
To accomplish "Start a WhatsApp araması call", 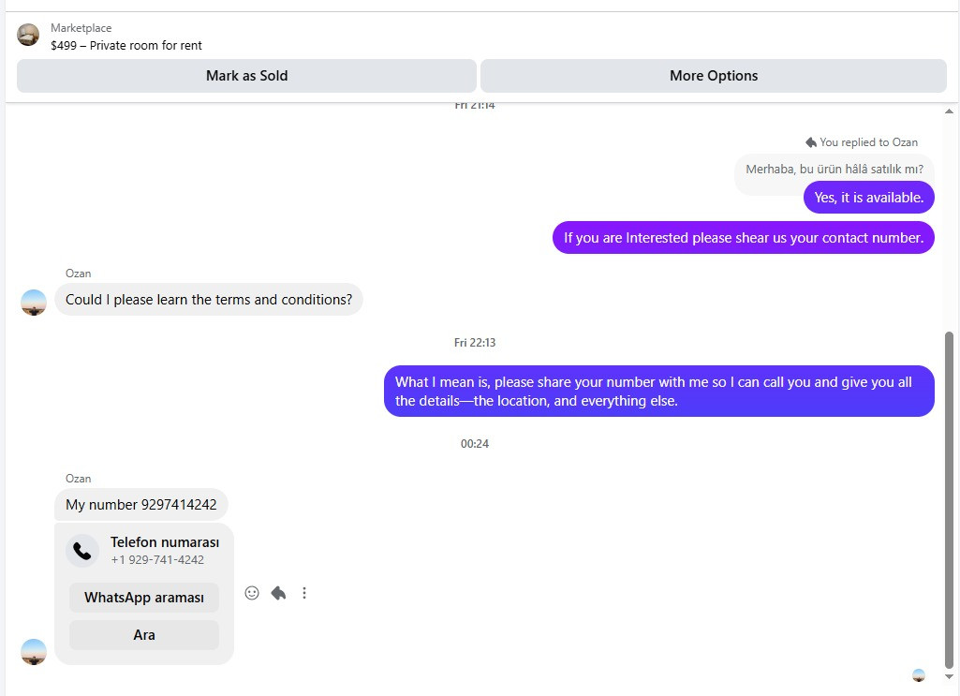I will click(x=144, y=598).
